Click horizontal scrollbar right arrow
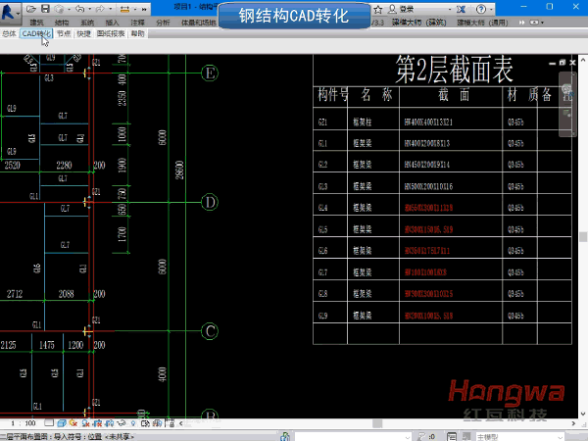 (573, 423)
